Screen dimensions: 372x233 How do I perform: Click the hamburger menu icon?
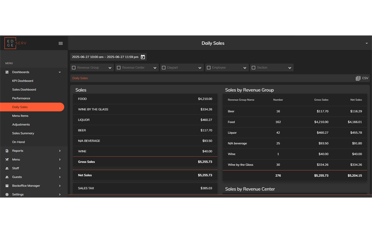[60, 43]
